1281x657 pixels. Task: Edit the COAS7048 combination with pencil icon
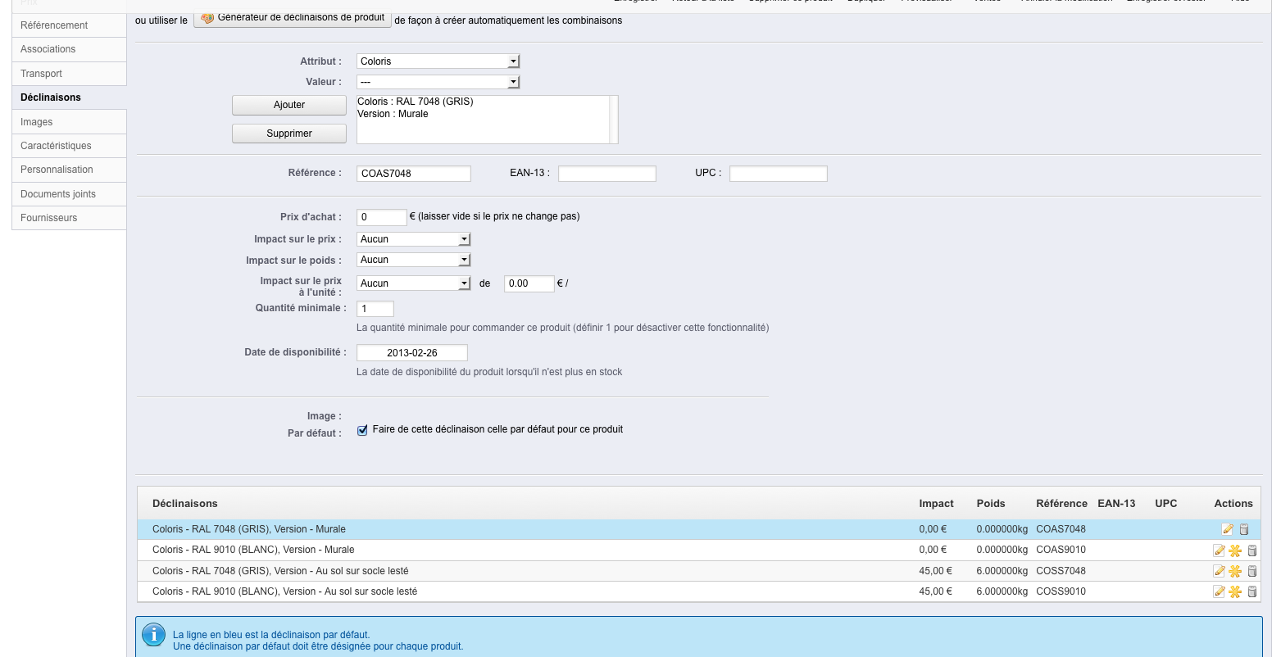pos(1227,529)
